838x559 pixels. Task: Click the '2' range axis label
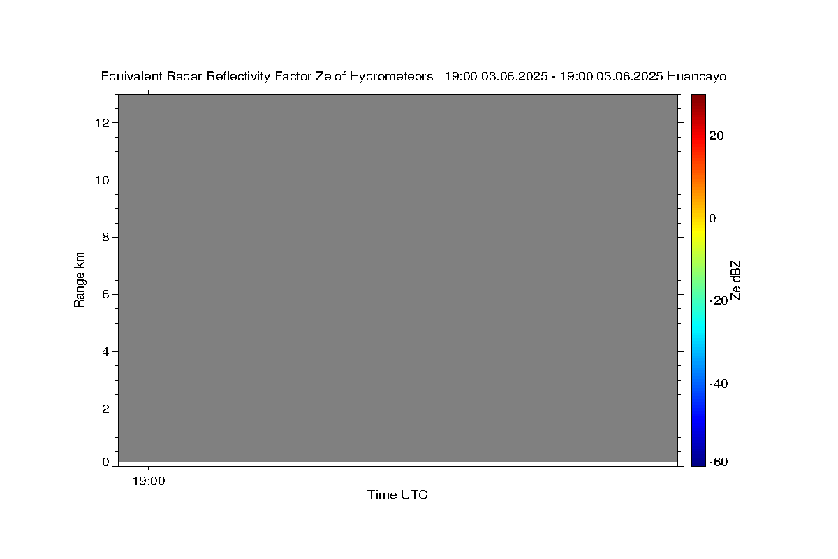point(107,409)
